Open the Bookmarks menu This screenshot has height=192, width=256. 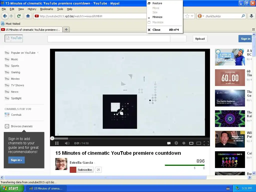coord(46,9)
